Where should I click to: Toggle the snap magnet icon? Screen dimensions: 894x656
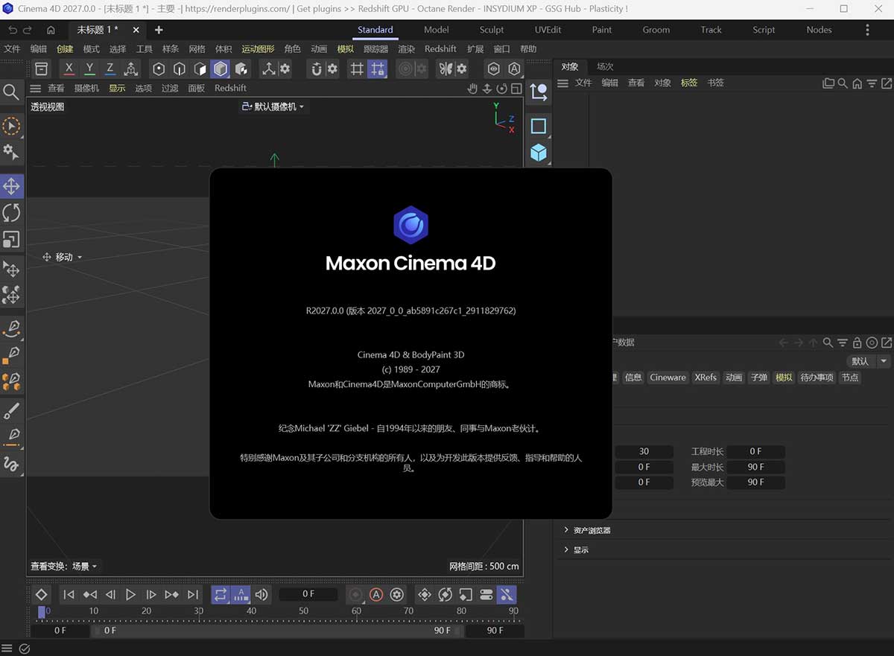[317, 69]
